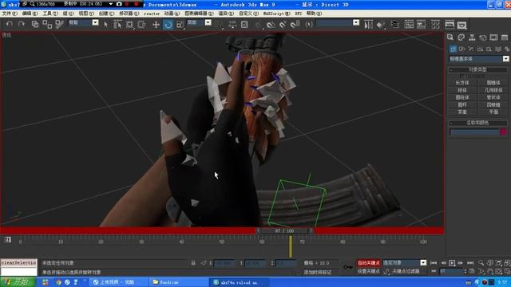Click the 圆柱体 cylinder button

[462, 97]
